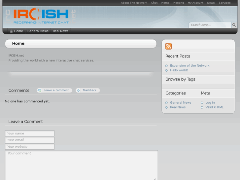240x180 pixels.
Task: Click the orange RSS feed icon
Action: tap(168, 46)
